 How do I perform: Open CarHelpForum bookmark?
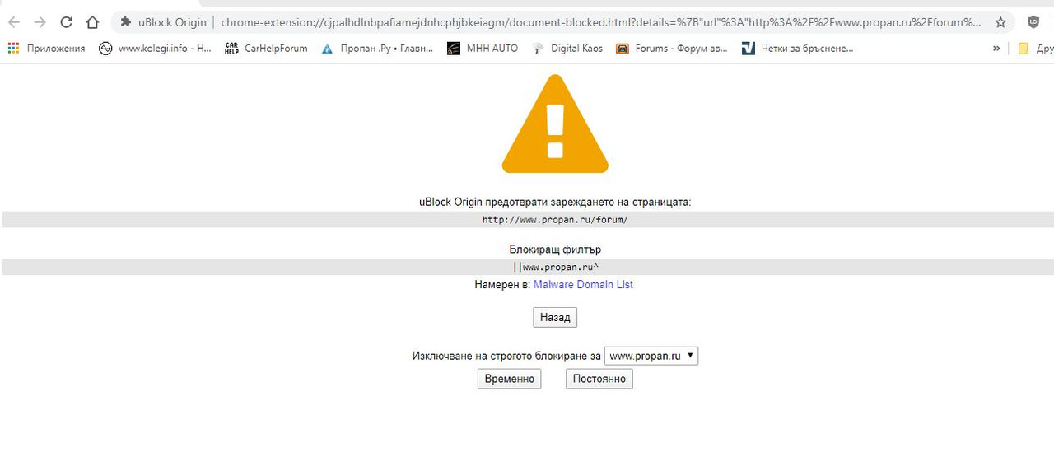tap(266, 49)
